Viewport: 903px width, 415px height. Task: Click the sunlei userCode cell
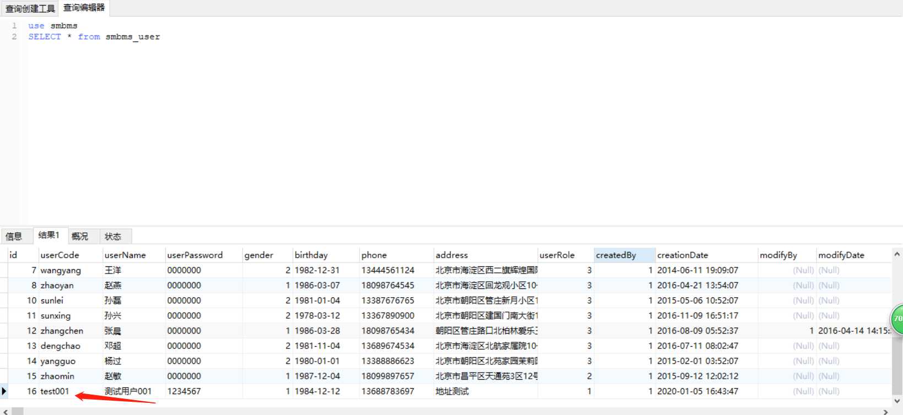tap(70, 301)
